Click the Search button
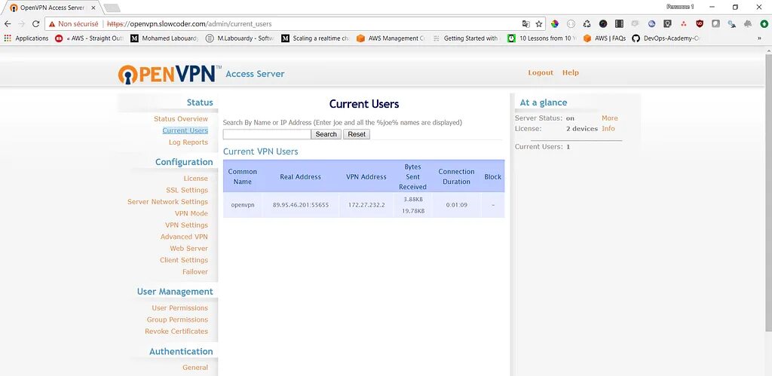Screen dimensions: 772x376 326,134
